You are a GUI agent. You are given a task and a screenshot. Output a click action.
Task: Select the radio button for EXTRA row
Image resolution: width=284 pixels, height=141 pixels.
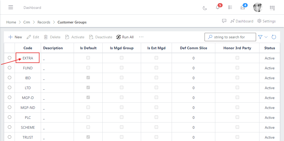point(10,58)
